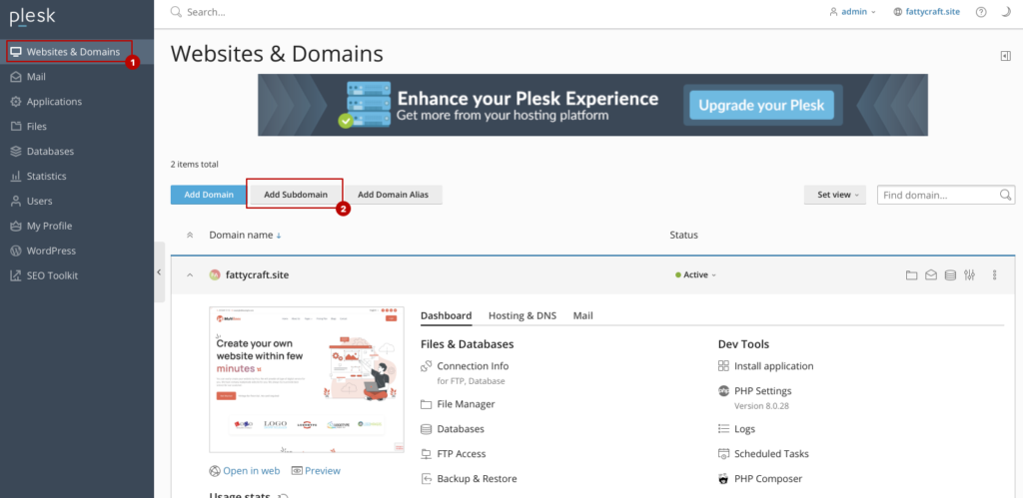Image resolution: width=1023 pixels, height=498 pixels.
Task: Open kebab menu for fattycraft.site
Action: [x=994, y=275]
